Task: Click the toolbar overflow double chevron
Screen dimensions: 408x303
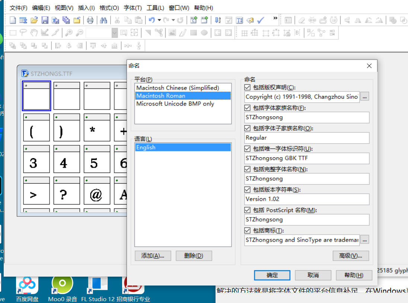Action: coord(275,18)
